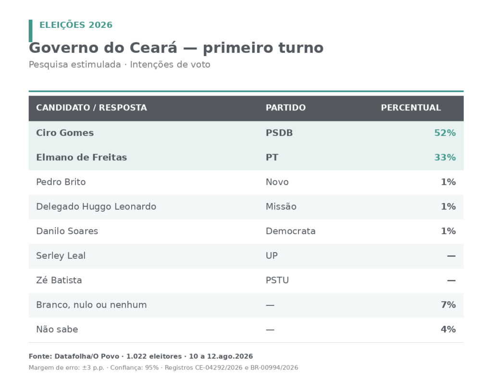Viewport: 492px width, 384px height.
Task: Click the CANDIDATO / RESPOSTA column header
Action: click(x=91, y=108)
